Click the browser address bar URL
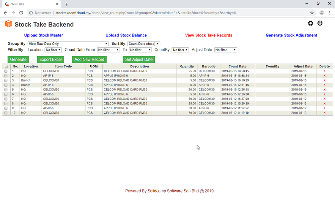The image size is (335, 201). point(145,13)
